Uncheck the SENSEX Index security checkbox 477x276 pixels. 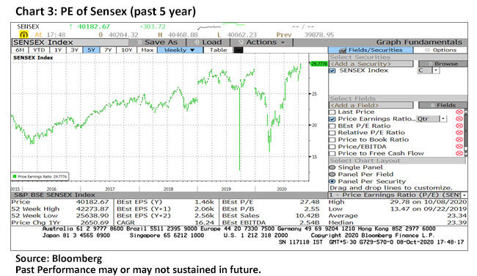click(x=332, y=70)
